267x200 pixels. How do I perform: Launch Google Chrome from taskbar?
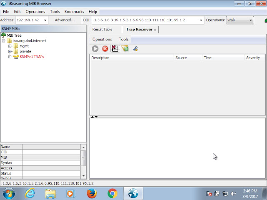coord(112,193)
